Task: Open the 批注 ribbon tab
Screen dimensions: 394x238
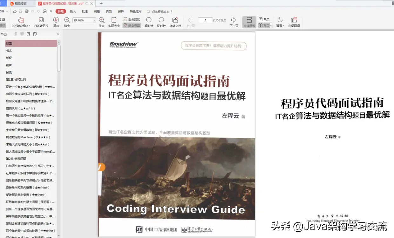Action: [85, 11]
